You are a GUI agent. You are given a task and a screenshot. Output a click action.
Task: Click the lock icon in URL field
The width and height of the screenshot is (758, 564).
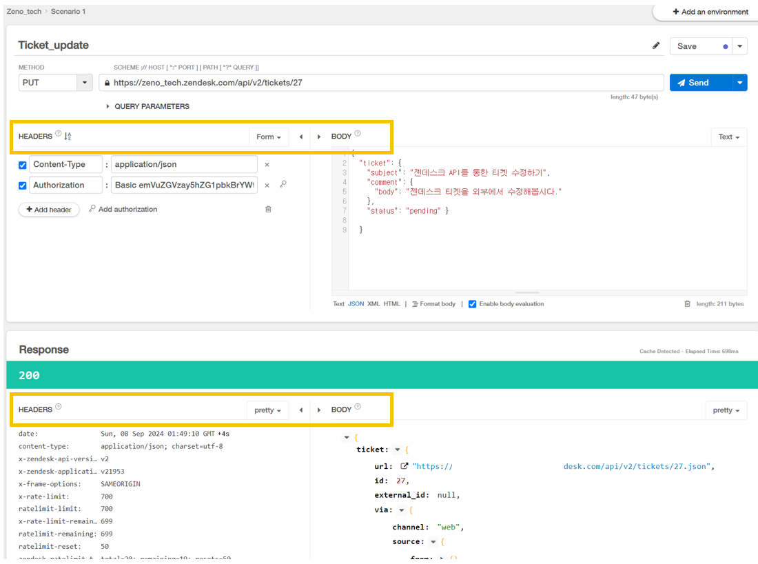tap(107, 83)
